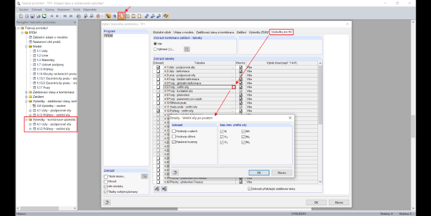This screenshot has width=431, height=216.
Task: Click the open report toolbar icon
Action: [x=27, y=16]
